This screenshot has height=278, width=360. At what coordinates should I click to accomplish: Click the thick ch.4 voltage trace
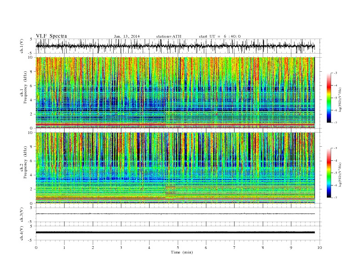click(x=175, y=233)
